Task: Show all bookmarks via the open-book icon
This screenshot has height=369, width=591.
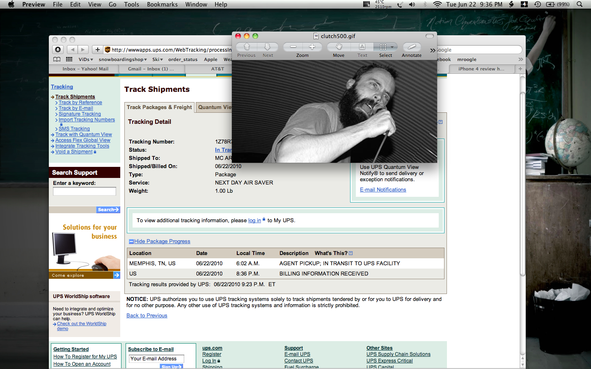Action: point(57,59)
